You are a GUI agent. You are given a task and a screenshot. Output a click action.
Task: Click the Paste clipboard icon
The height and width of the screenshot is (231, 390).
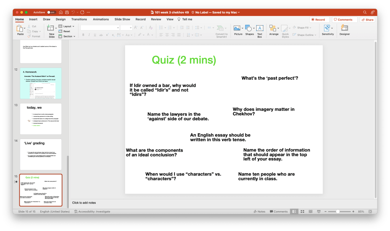(20, 29)
